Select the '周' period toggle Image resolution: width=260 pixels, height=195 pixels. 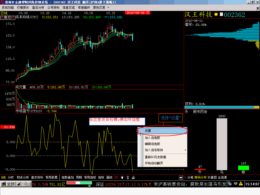pos(6,18)
